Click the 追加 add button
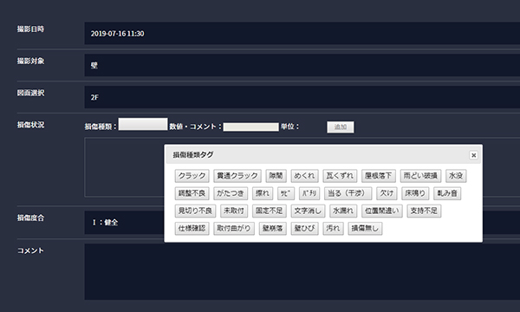The image size is (520, 312). coord(341,127)
